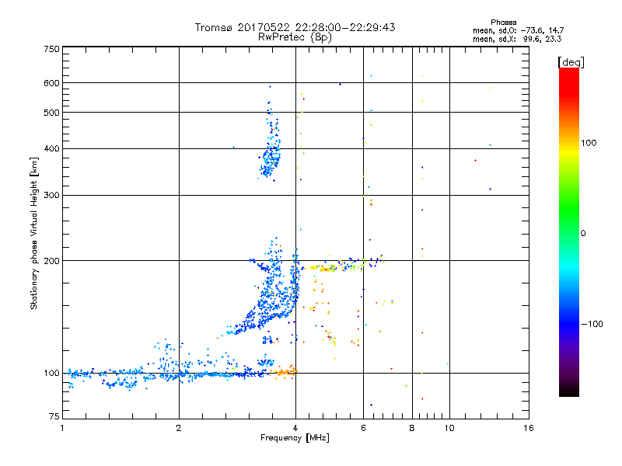
Task: Click the y-axis label '75'
Action: click(54, 416)
